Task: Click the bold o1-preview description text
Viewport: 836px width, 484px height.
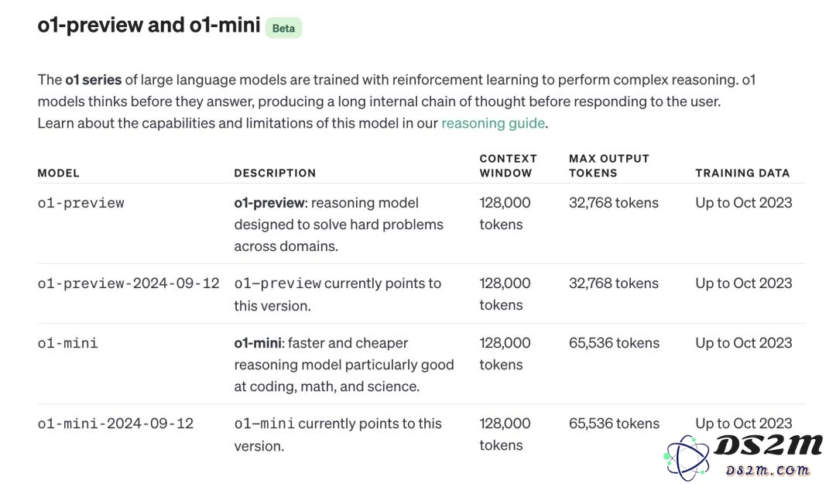Action: point(269,203)
